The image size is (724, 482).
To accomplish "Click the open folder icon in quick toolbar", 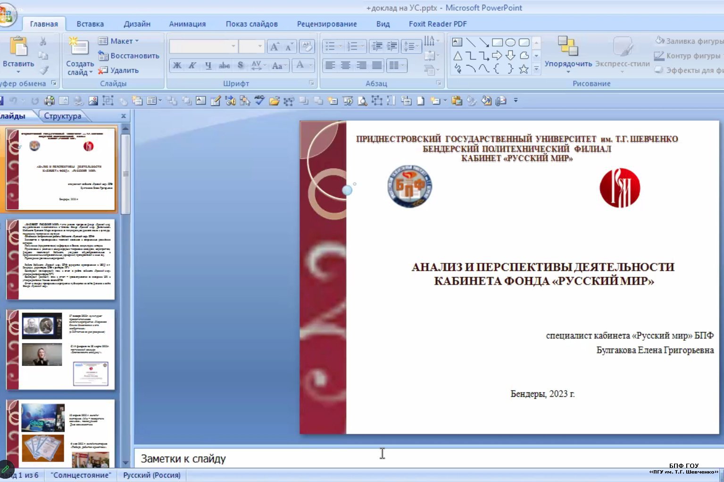I will click(x=274, y=100).
